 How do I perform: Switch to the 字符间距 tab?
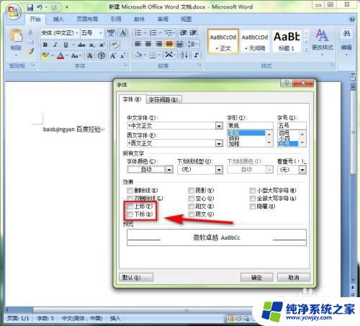(x=163, y=99)
